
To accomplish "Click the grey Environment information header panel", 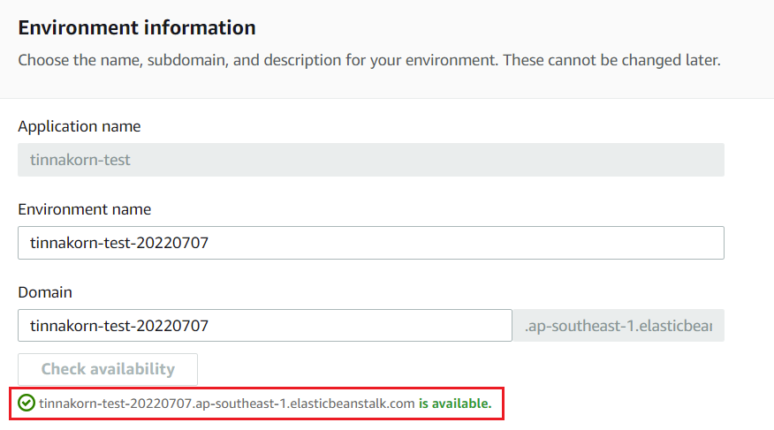I will (x=387, y=49).
